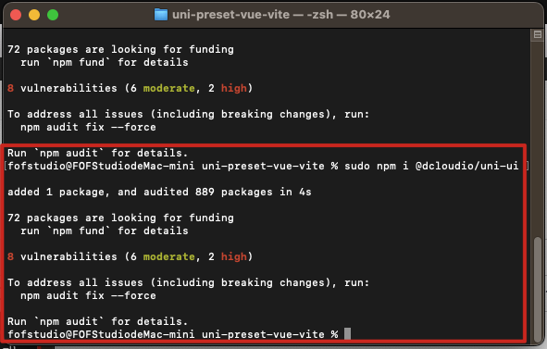
Task: Close the terminal window with red button
Action: coord(16,15)
